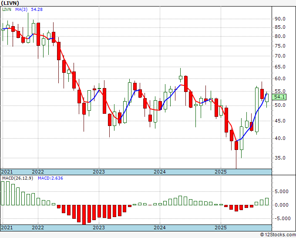Click the MACD(26,12,9) indicator label
Viewport: 296px width, 238px height.
pos(17,178)
